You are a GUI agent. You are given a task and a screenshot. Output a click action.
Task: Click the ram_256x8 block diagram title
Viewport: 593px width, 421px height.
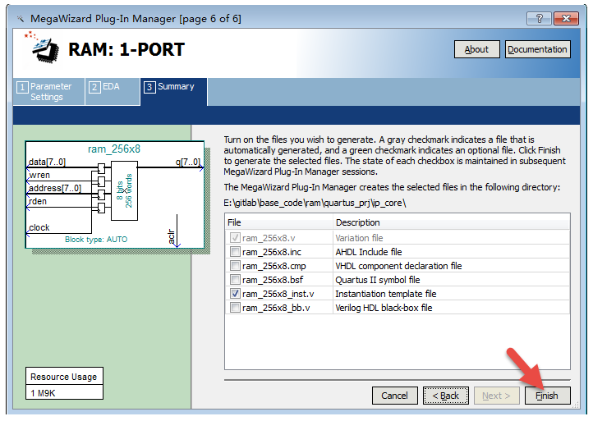[x=114, y=149]
